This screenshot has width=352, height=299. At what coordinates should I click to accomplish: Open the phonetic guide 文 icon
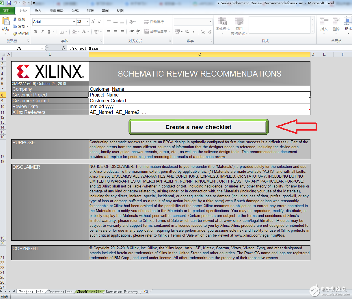(x=96, y=32)
